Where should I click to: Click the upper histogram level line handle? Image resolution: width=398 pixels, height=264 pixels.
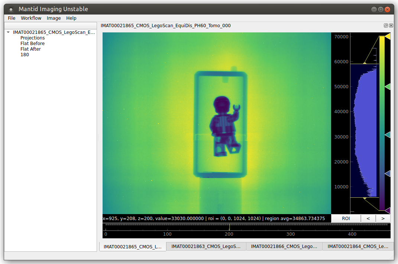(x=365, y=63)
